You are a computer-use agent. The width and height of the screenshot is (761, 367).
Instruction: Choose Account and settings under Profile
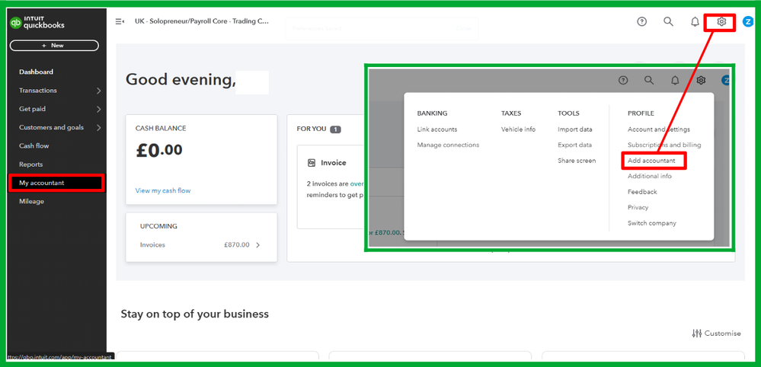click(x=659, y=129)
